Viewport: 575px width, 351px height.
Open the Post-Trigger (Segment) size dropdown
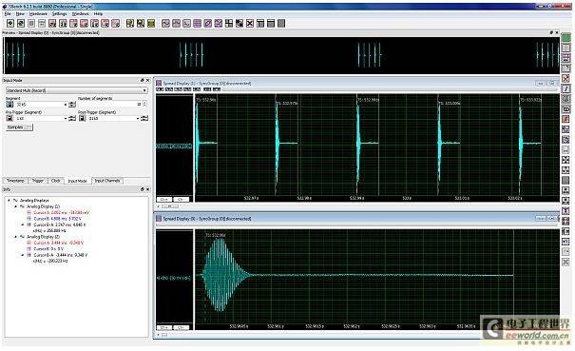(138, 118)
